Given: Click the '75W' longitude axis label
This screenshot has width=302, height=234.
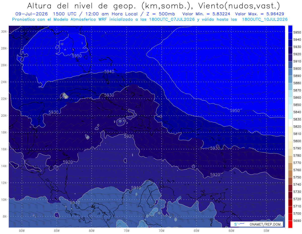Looking at the screenshot, I should [x=127, y=231].
